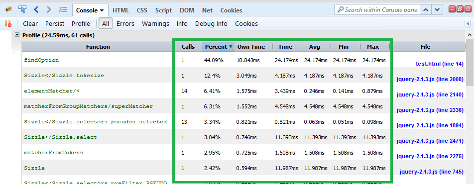Image resolution: width=474 pixels, height=184 pixels.
Task: Open jquery-2.1.3.js (line 2275) link
Action: click(430, 156)
